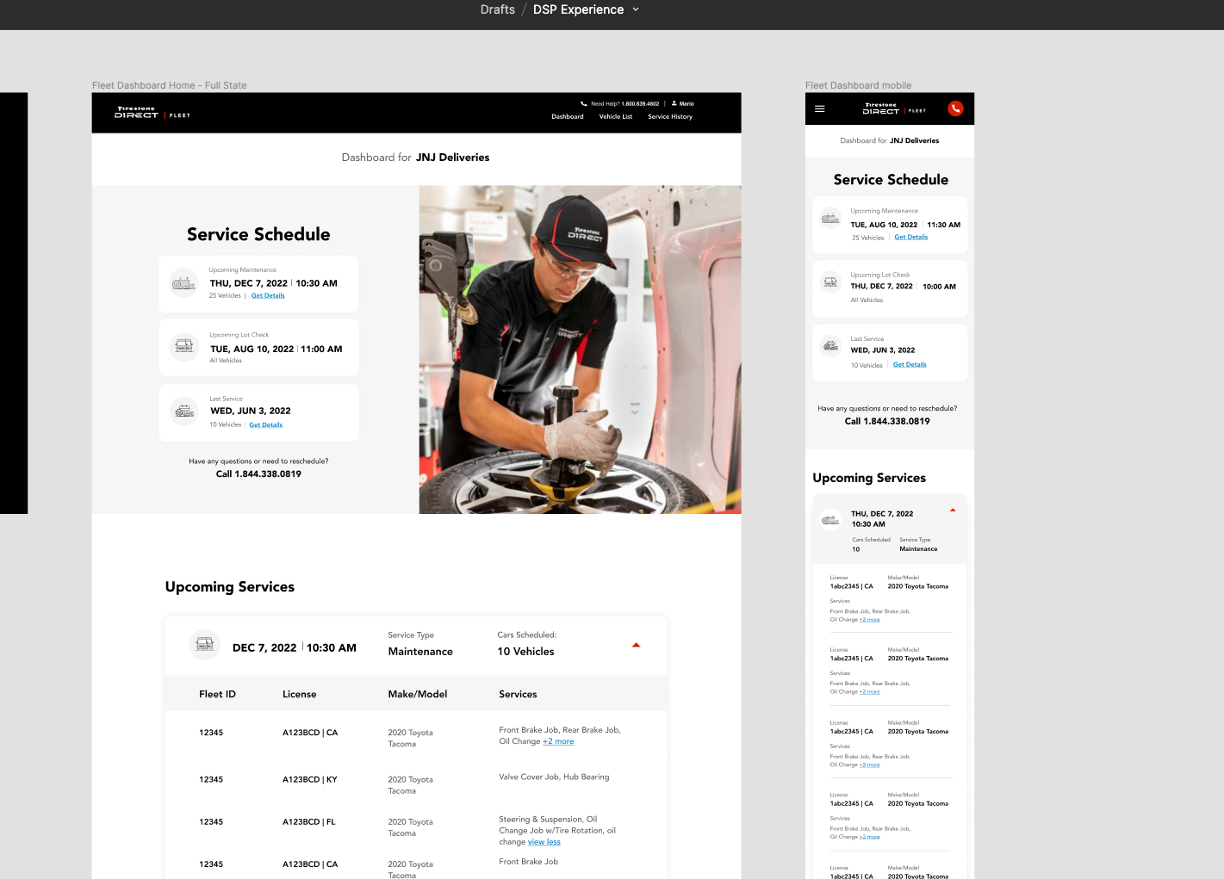The width and height of the screenshot is (1224, 879).
Task: Click the user icon next to Mario
Action: click(x=674, y=103)
